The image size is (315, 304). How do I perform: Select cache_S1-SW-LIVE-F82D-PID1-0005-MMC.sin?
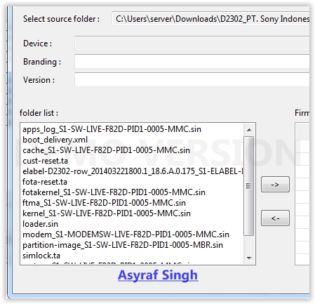pyautogui.click(x=106, y=150)
